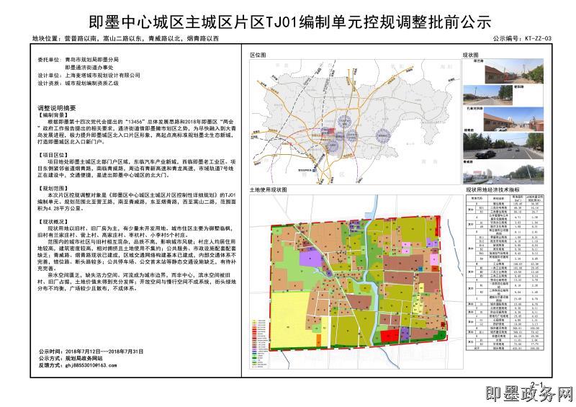The image size is (576, 407).
Task: Click the color legend on the land-use map
Action: (259, 344)
